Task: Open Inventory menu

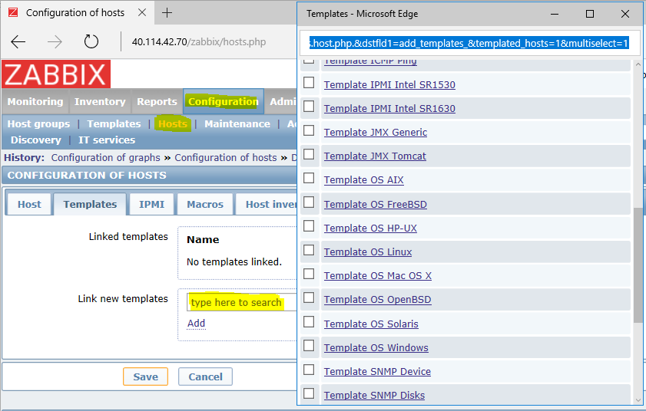Action: (x=100, y=102)
